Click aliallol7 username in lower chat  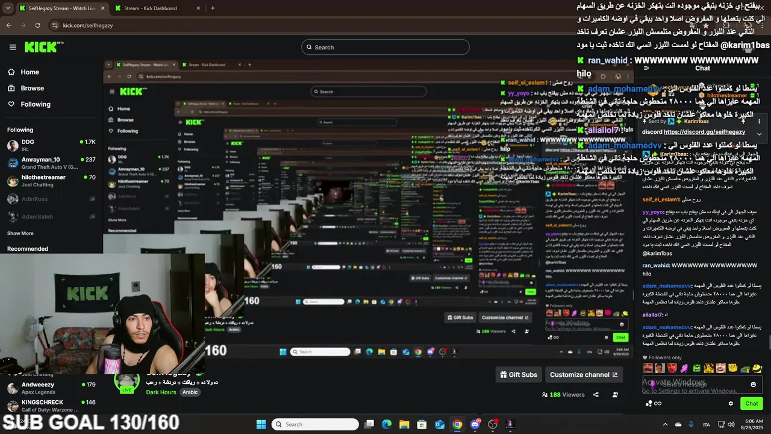tap(652, 315)
